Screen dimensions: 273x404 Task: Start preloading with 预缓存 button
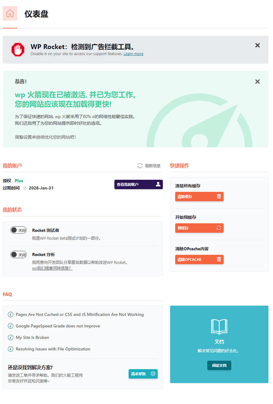pos(199,228)
